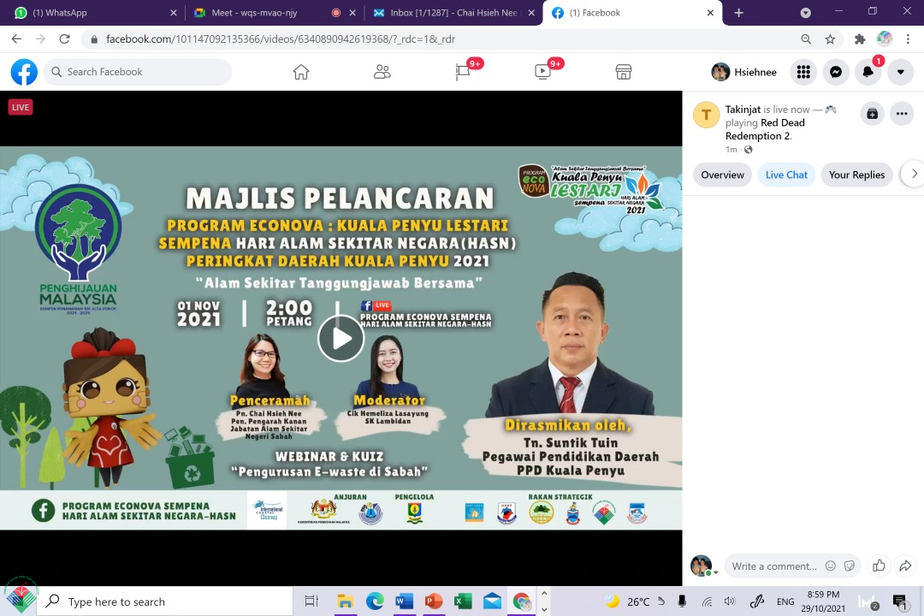Close the Meet browser tab

point(352,13)
